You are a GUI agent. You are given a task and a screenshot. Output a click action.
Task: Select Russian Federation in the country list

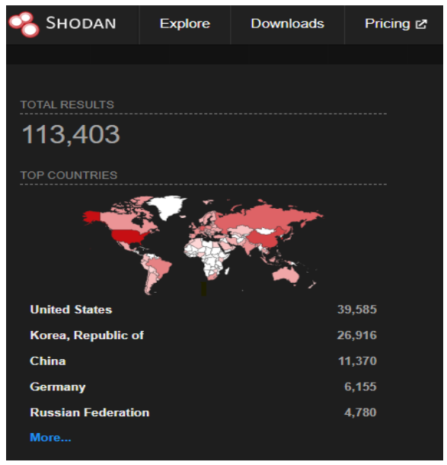[90, 412]
